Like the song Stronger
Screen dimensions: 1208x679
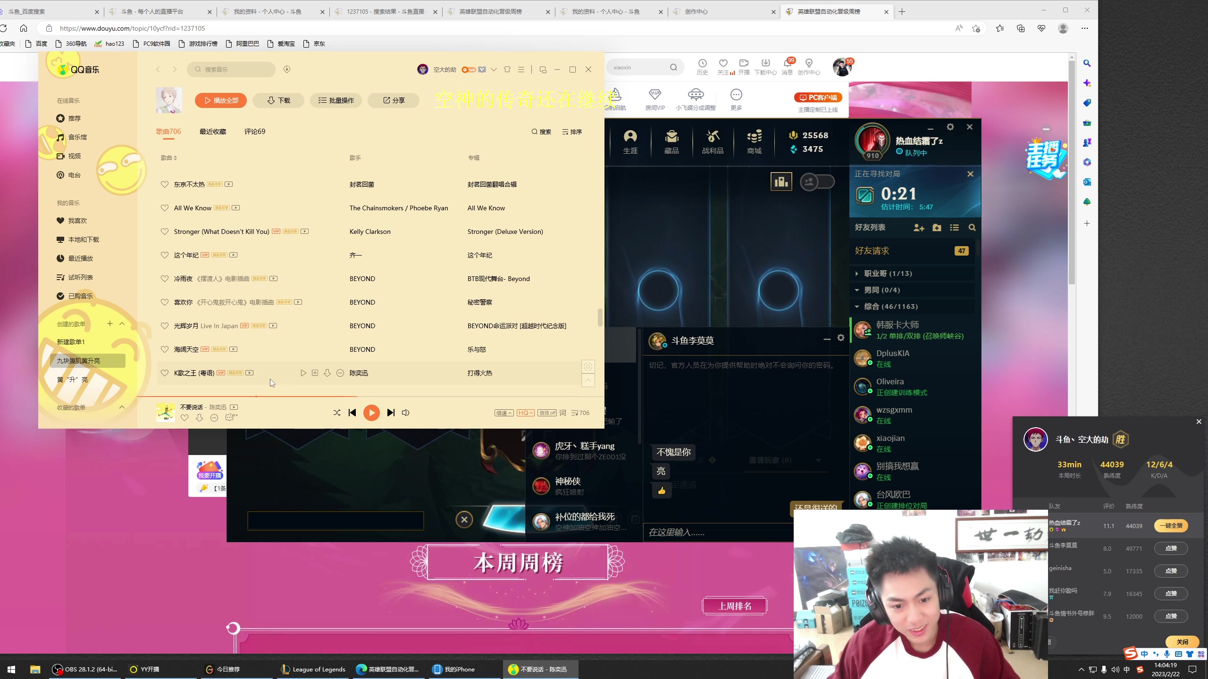coord(165,232)
